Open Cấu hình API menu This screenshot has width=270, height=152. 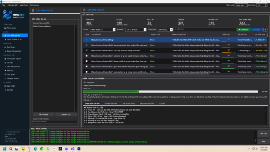[x=13, y=5]
